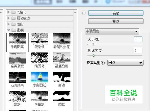Click the 大小 (S) label
This screenshot has width=150, height=111.
point(94,39)
